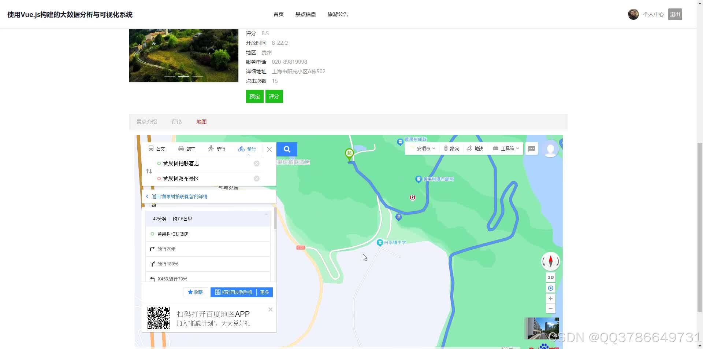
Task: Open the 安顺市 city dropdown
Action: (423, 148)
